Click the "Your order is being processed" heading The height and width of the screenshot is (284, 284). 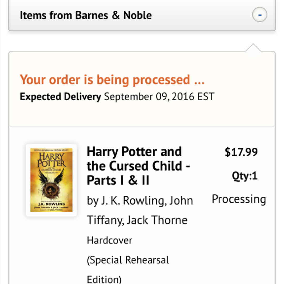(x=112, y=79)
